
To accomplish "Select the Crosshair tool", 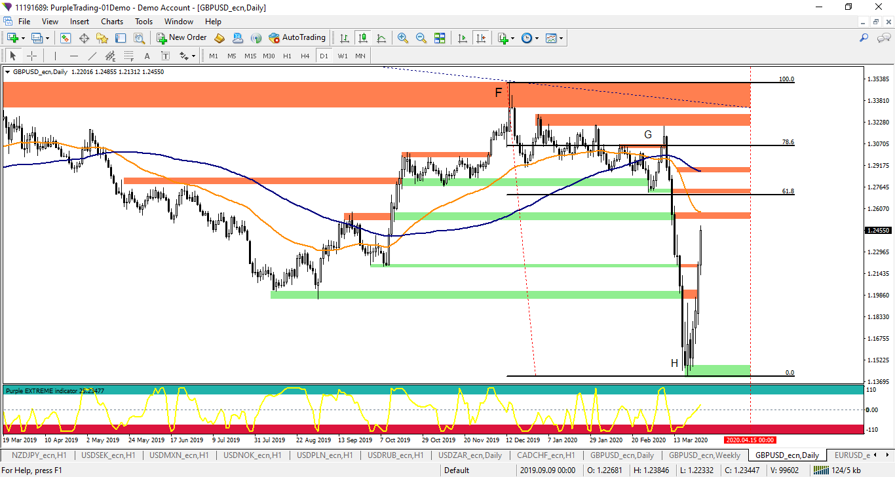I will pyautogui.click(x=31, y=56).
